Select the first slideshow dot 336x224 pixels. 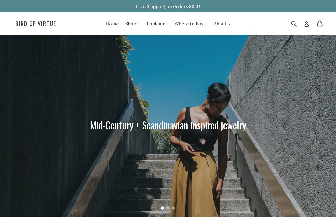(162, 208)
